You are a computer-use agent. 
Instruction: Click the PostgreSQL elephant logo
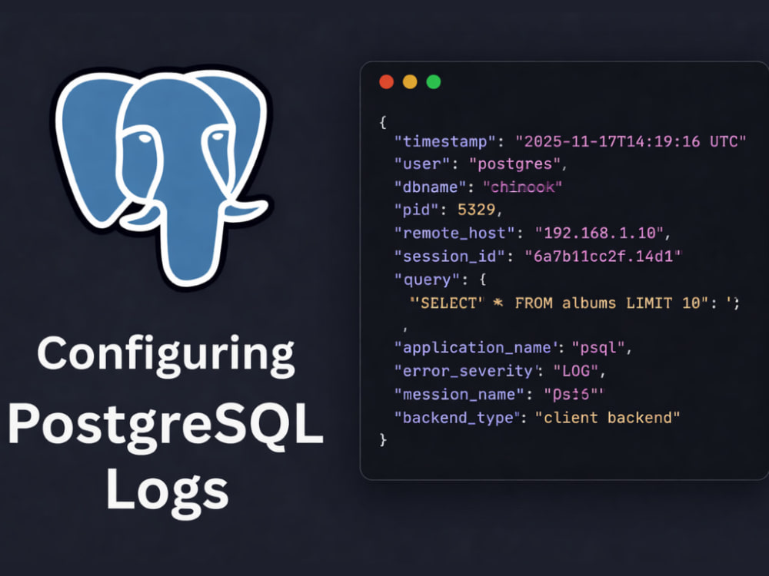pyautogui.click(x=163, y=177)
